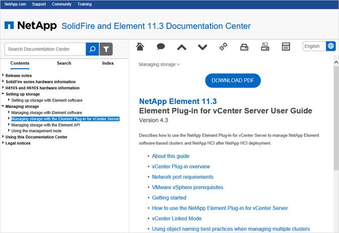
Task: Open Support in the top bar
Action: click(x=39, y=4)
